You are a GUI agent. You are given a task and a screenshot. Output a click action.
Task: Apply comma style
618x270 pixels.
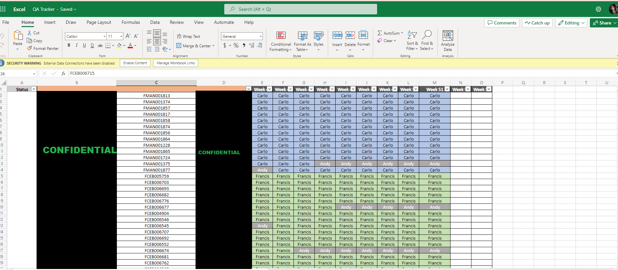pyautogui.click(x=244, y=45)
